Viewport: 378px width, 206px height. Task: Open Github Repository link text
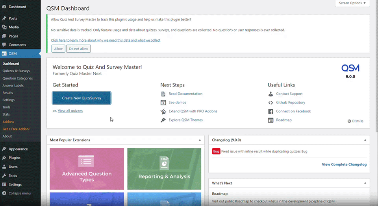(291, 103)
